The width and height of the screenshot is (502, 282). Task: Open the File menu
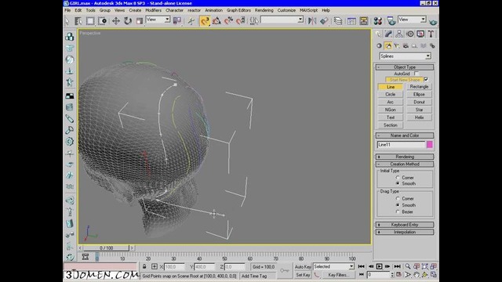pos(67,10)
